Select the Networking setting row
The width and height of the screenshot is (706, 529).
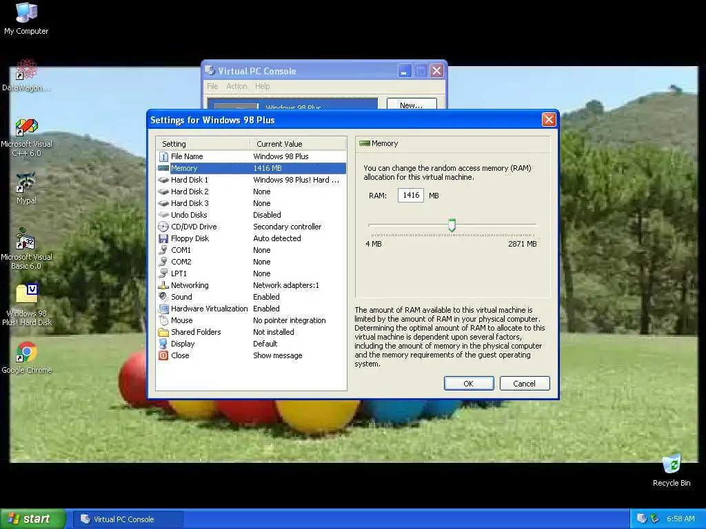[252, 285]
